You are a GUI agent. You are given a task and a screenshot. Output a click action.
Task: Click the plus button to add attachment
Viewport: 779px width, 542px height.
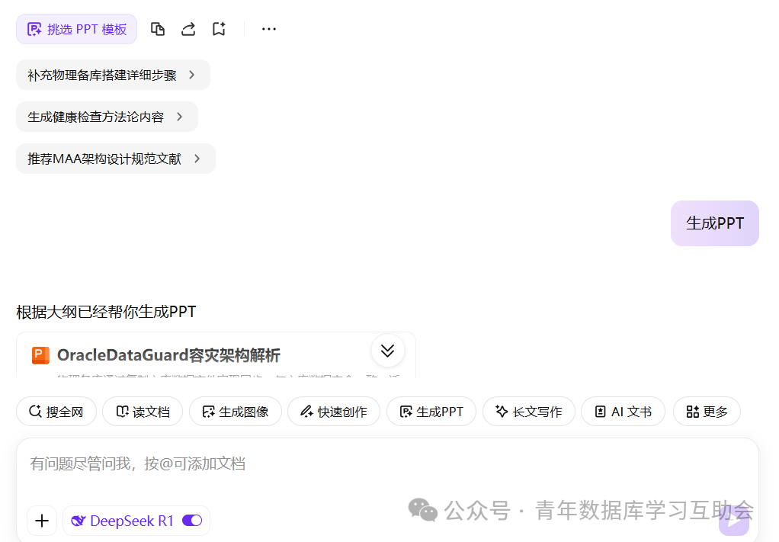click(42, 521)
